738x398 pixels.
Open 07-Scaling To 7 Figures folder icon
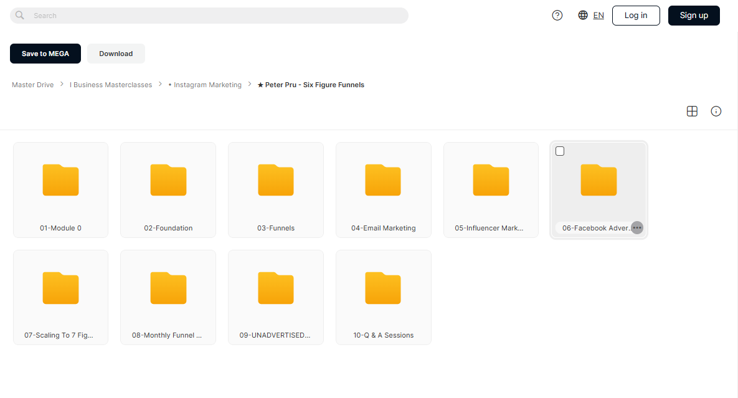click(60, 288)
